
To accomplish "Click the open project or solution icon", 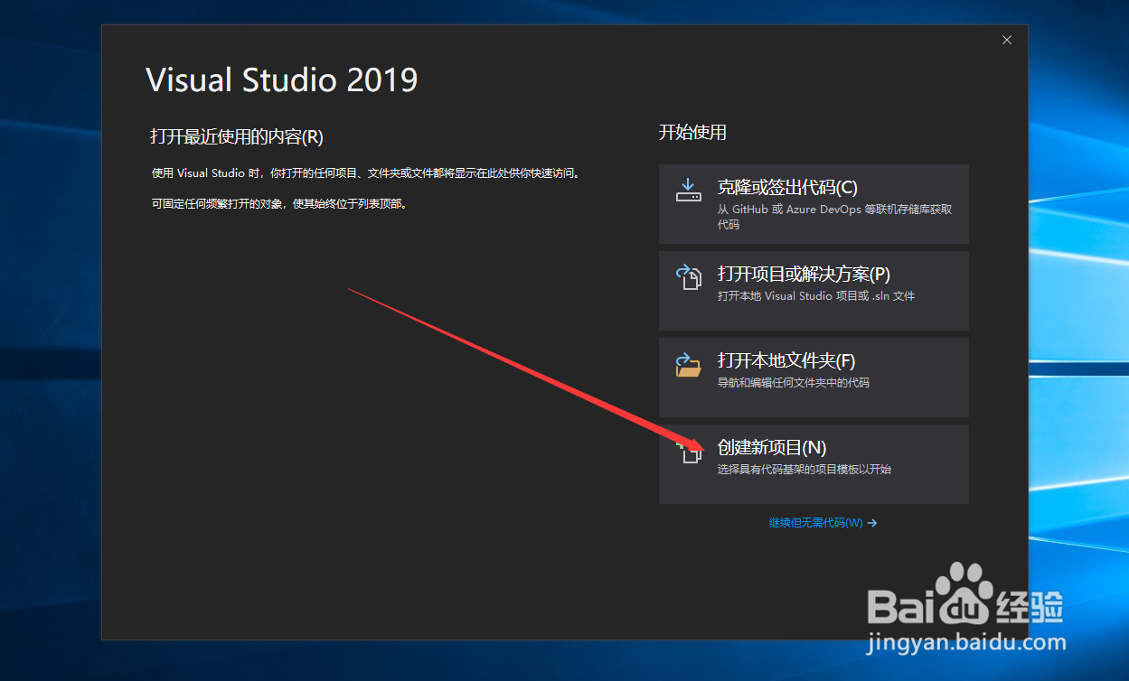I will coord(689,276).
